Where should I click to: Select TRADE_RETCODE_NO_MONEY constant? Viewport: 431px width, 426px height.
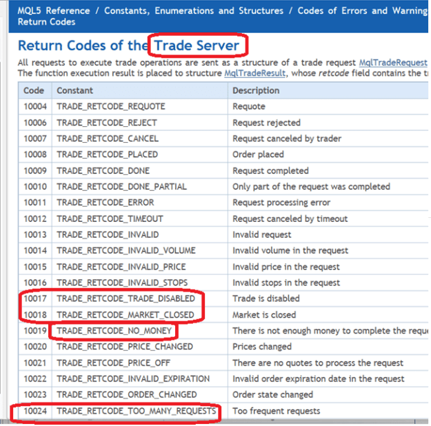tap(114, 331)
